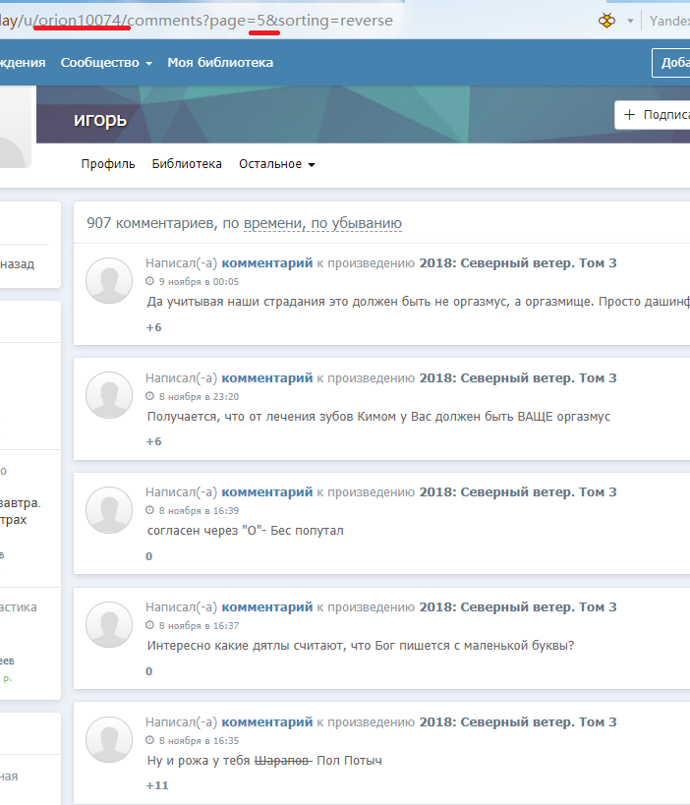Click the +11 rating on the last comment
The image size is (690, 805).
tap(157, 785)
